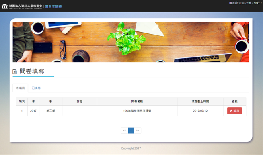This screenshot has width=263, height=155.
Task: Click the red 填寫 button
Action: tap(234, 111)
